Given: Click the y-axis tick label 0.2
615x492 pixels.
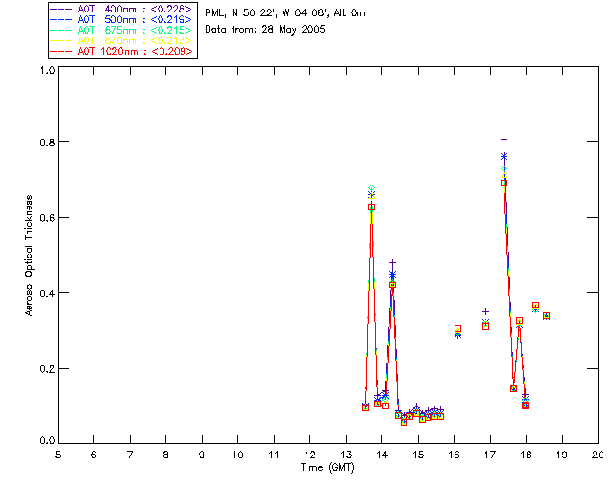Looking at the screenshot, I should 47,369.
